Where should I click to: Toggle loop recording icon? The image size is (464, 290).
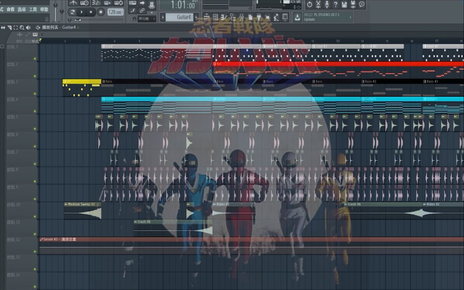[x=118, y=3]
